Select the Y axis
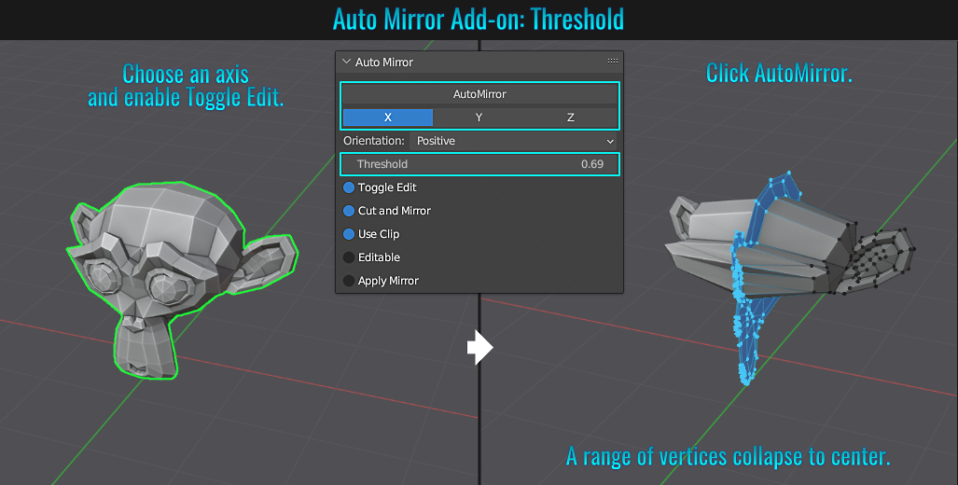The width and height of the screenshot is (958, 485). click(479, 118)
